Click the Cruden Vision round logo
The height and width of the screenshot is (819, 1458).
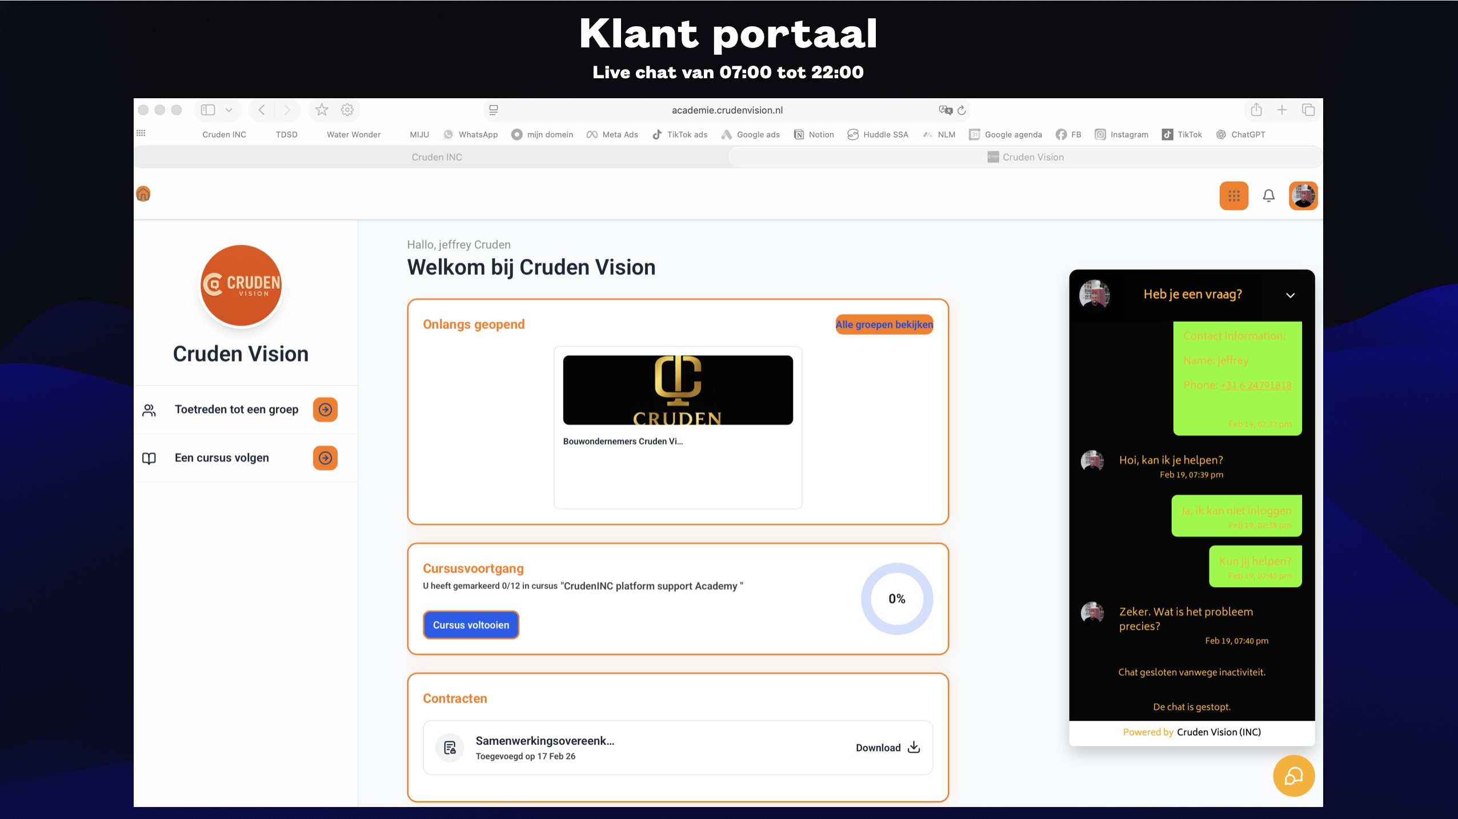241,286
